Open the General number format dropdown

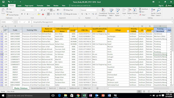pos(96,10)
